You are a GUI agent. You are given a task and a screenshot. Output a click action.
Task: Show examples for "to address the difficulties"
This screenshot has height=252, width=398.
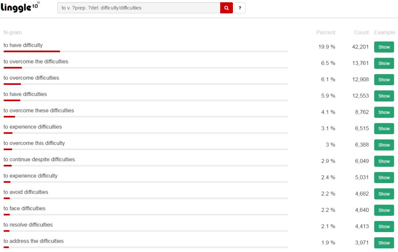click(x=384, y=243)
